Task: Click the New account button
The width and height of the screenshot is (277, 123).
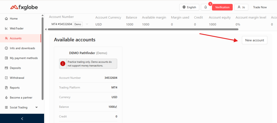Action: [255, 40]
